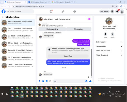Click the Facebook logo
Viewport: 127px width, 102px height.
click(4, 11)
